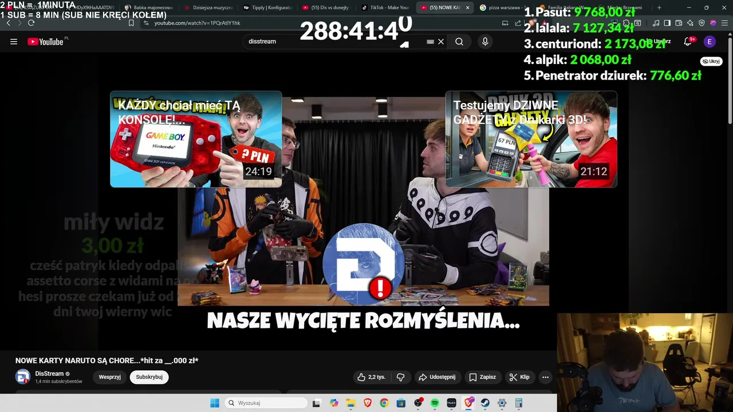Dislike the video with thumbs down
The image size is (733, 412).
400,377
